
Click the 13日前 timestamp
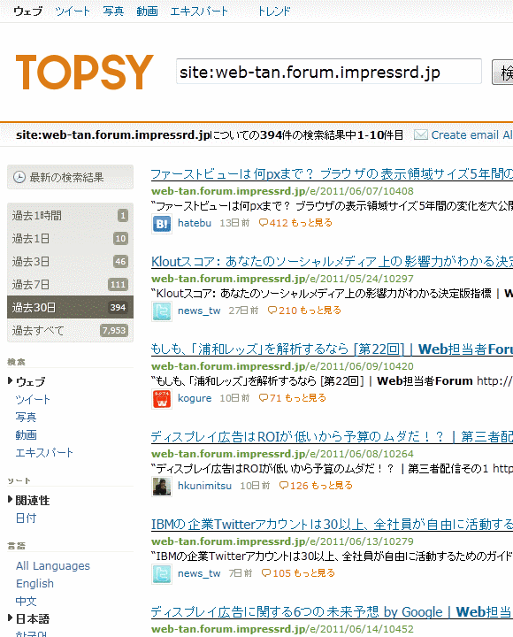pos(234,223)
